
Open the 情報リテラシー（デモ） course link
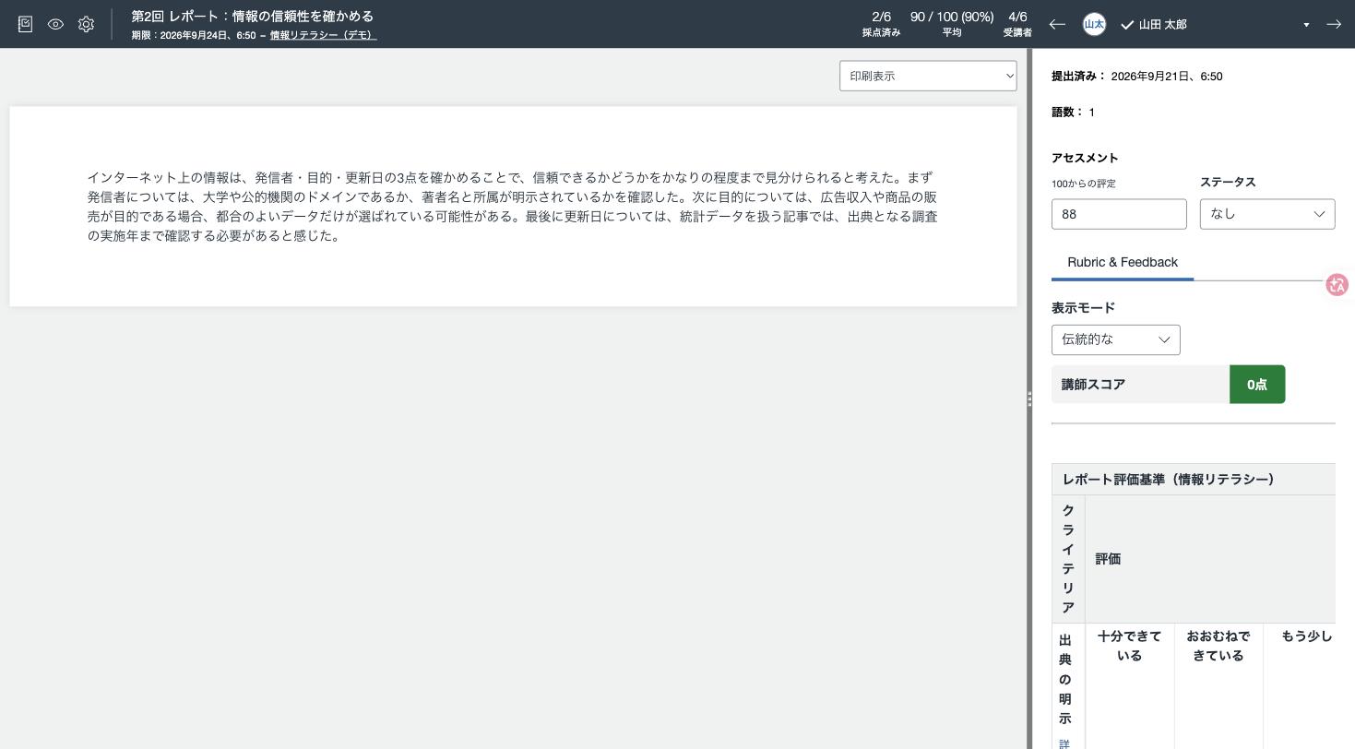click(x=323, y=35)
